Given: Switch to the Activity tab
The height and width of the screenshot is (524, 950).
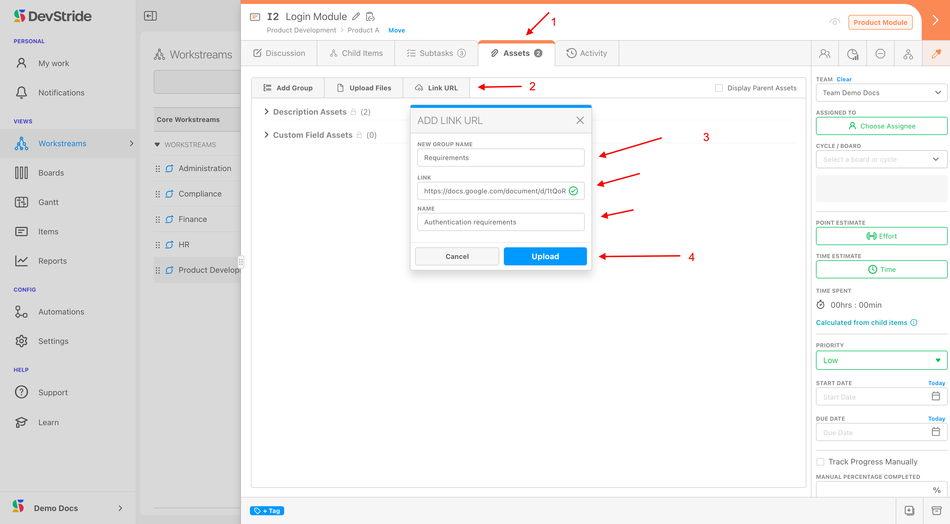Looking at the screenshot, I should click(x=586, y=53).
